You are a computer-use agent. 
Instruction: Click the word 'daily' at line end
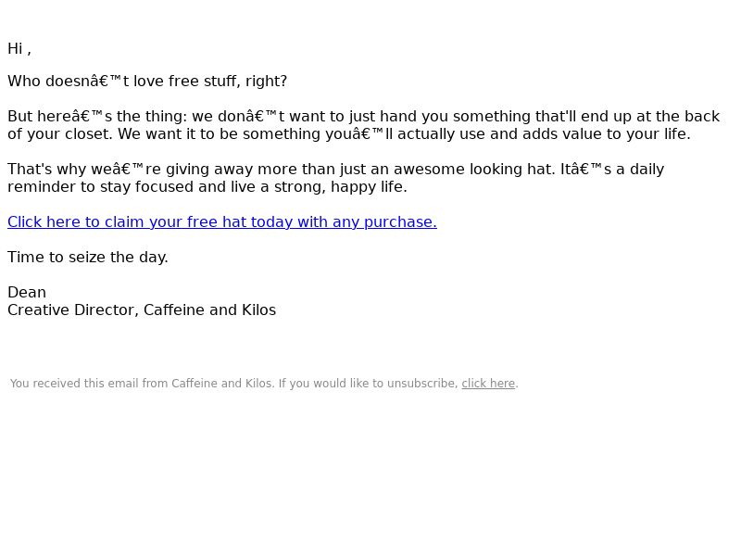(x=647, y=170)
